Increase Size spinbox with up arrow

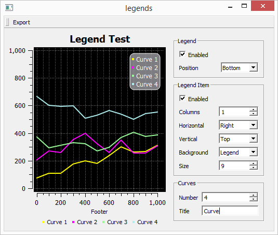[253, 163]
